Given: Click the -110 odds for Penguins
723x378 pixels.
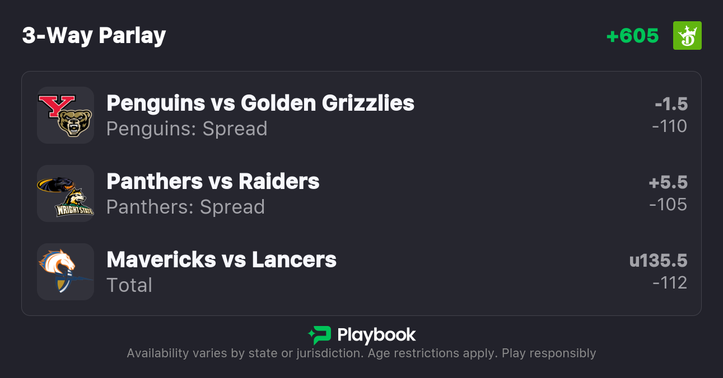Looking at the screenshot, I should [x=669, y=126].
